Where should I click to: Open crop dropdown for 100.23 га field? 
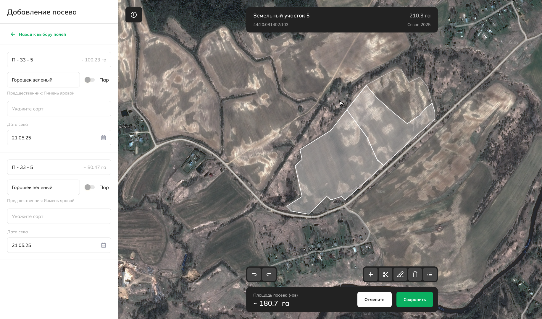[x=43, y=80]
